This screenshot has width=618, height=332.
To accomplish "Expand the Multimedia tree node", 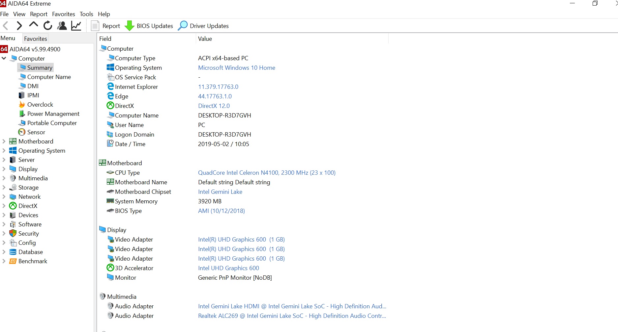I will point(4,178).
